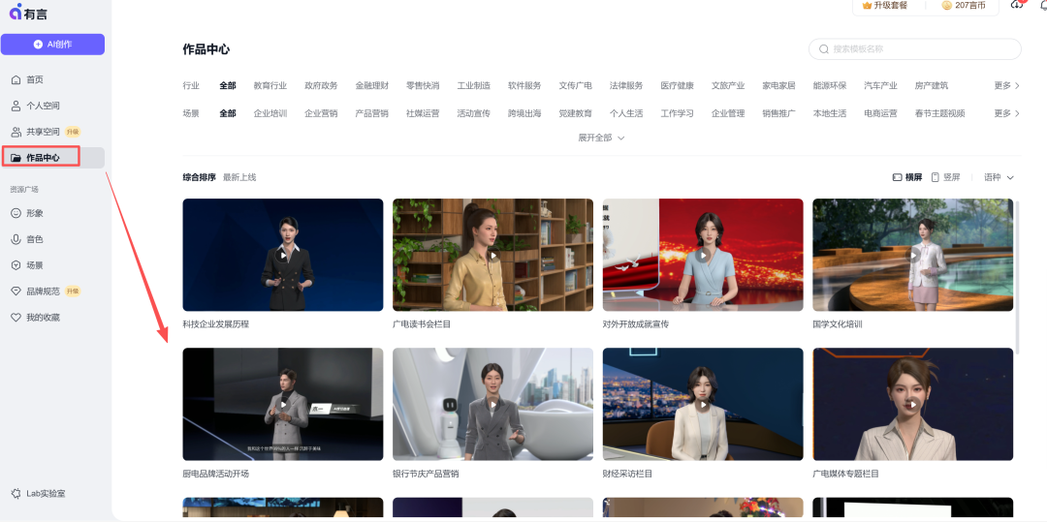
Task: Open the 银行节庆产品营销 thumbnail
Action: (492, 404)
